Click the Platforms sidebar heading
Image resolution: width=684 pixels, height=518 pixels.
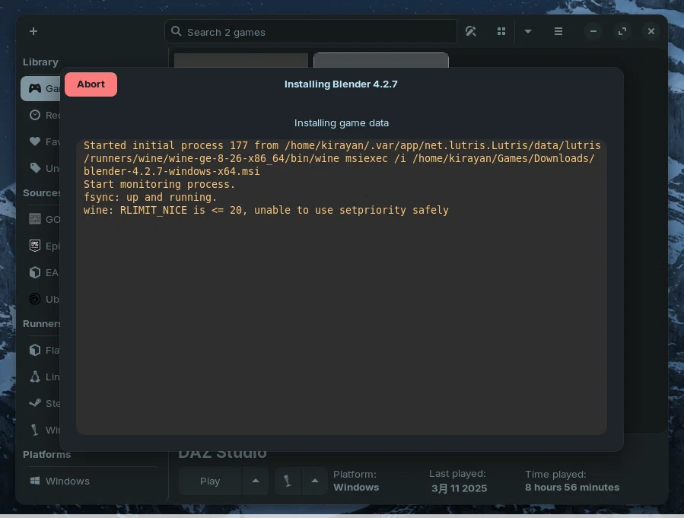[46, 454]
